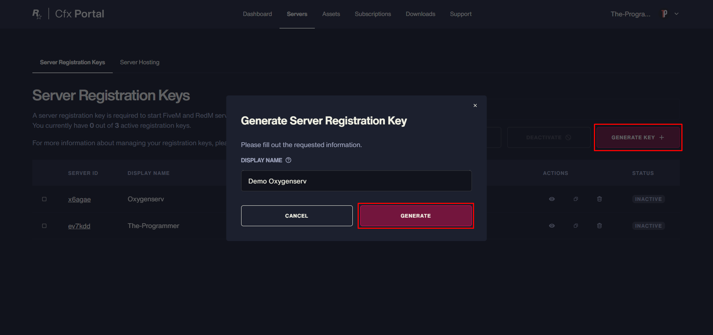Screen dimensions: 713x335
Task: Copy the ev7kdd server key
Action: tap(576, 226)
